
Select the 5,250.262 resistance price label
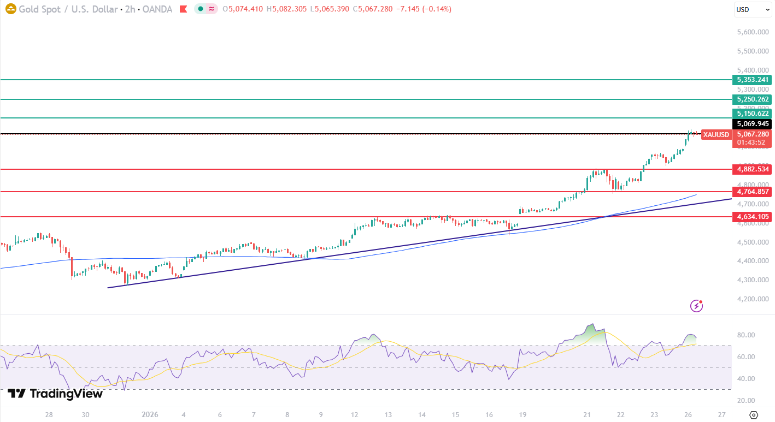point(753,99)
